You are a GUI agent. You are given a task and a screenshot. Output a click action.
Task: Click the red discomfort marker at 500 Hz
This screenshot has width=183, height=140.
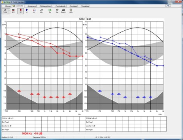click(x=32, y=94)
